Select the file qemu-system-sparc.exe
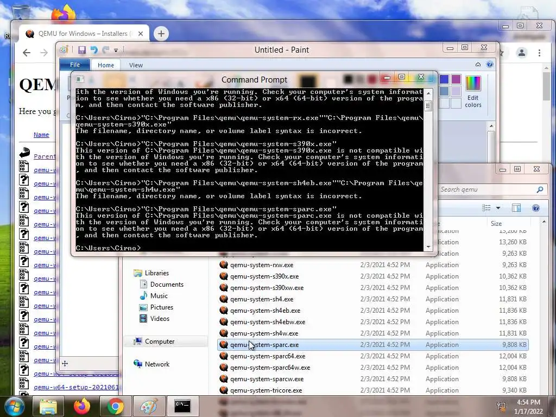The image size is (556, 417). [x=264, y=345]
